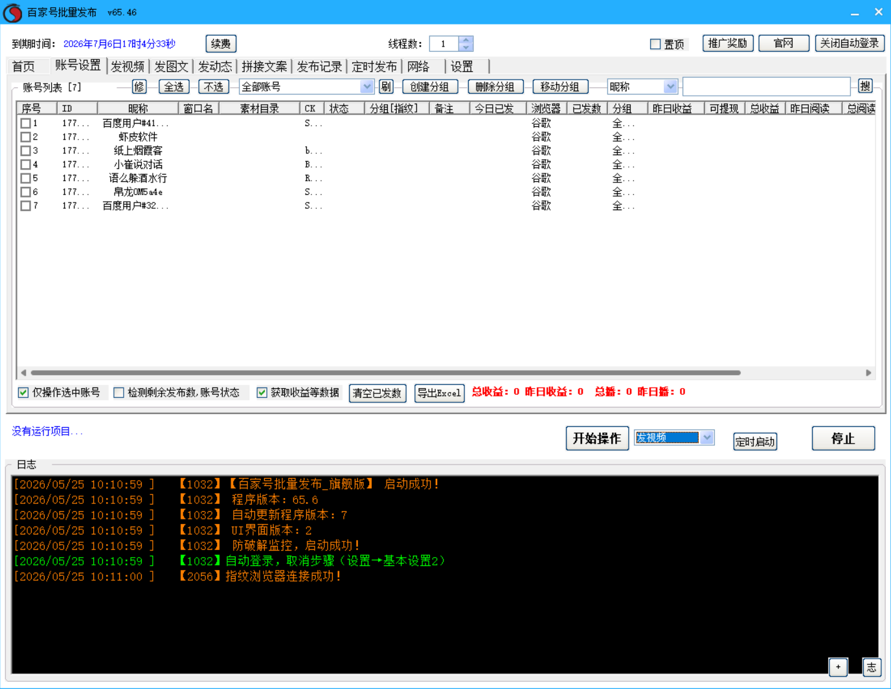Enable 检测剩余发布数,账号状态 checkbox

click(118, 393)
